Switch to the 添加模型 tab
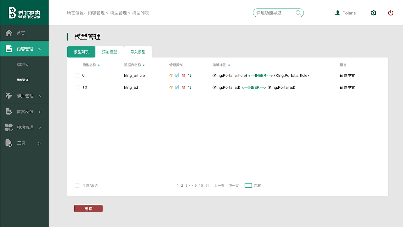Image resolution: width=403 pixels, height=227 pixels. tap(109, 52)
